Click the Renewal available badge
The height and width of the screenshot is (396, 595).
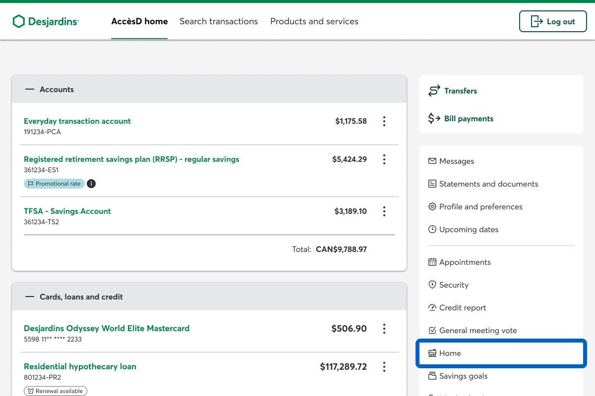click(x=56, y=391)
